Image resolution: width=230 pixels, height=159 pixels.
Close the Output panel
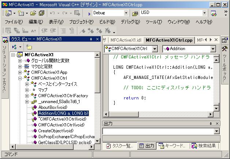[217, 124]
